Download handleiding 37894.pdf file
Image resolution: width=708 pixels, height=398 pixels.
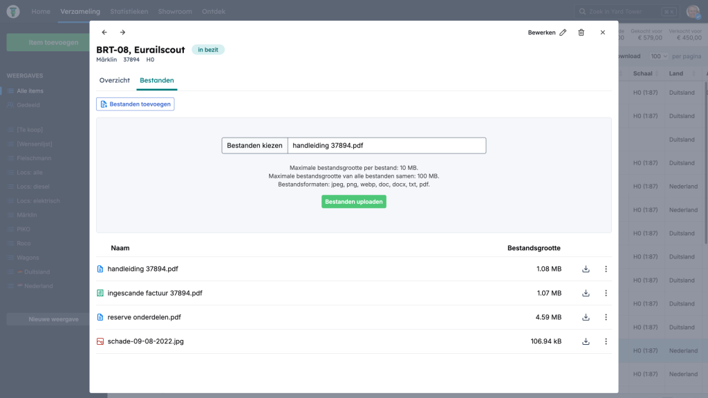[586, 269]
